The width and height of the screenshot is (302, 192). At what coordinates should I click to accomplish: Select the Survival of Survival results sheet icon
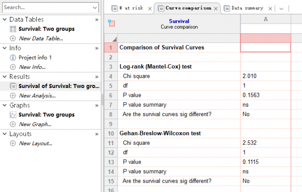coord(13,86)
